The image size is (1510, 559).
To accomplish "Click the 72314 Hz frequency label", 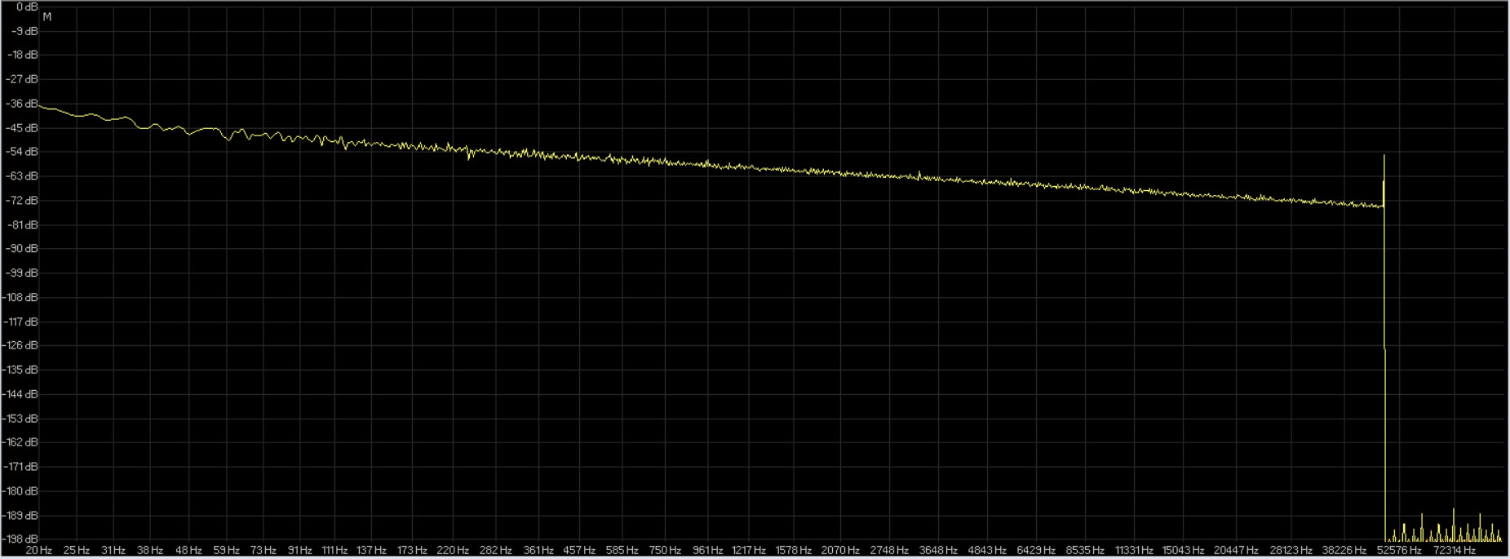I will pyautogui.click(x=1454, y=551).
